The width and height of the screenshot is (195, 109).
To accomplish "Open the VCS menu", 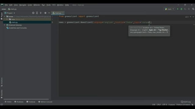I will tap(54, 5).
